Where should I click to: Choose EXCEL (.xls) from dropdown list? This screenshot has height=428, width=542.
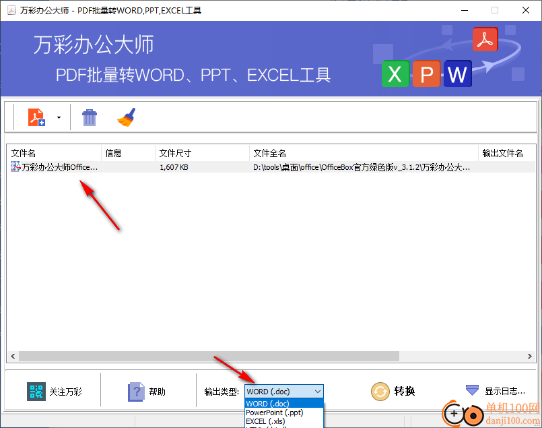pyautogui.click(x=283, y=421)
